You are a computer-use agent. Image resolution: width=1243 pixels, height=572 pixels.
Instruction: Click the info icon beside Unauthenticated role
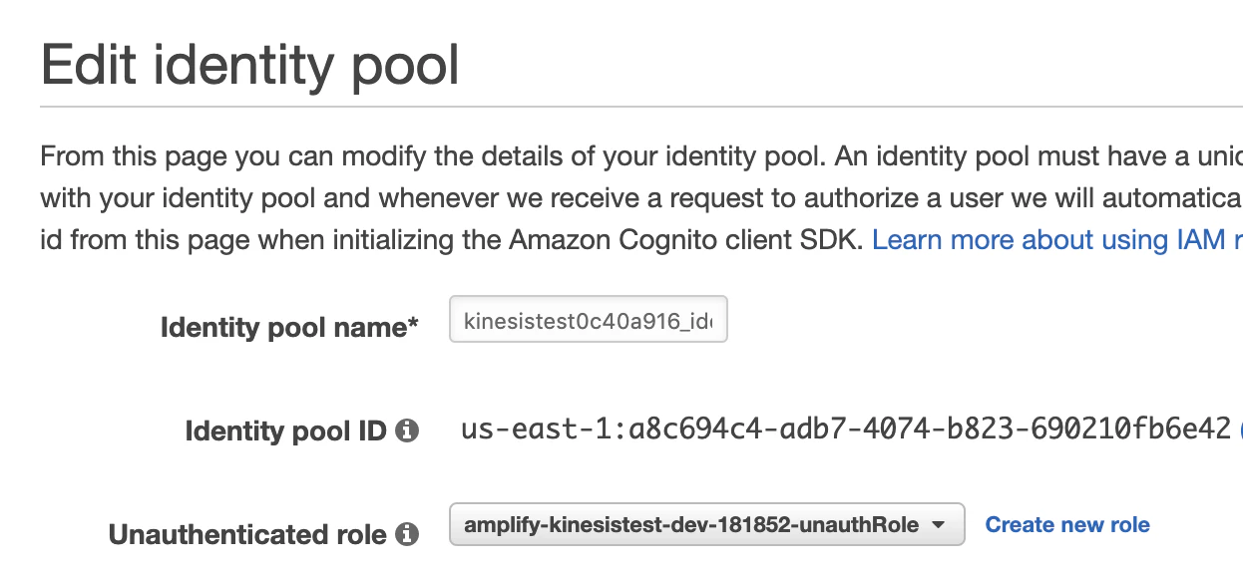point(406,535)
